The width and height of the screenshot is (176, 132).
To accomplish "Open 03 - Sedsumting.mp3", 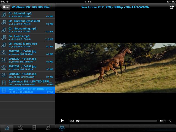I will 28,30.
